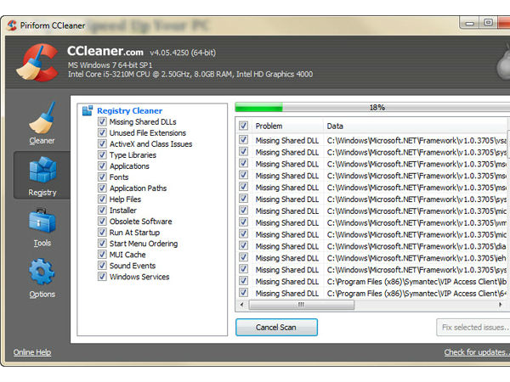Screen dimensions: 510x382
Task: Toggle the Obsolete Software checkbox
Action: [102, 222]
